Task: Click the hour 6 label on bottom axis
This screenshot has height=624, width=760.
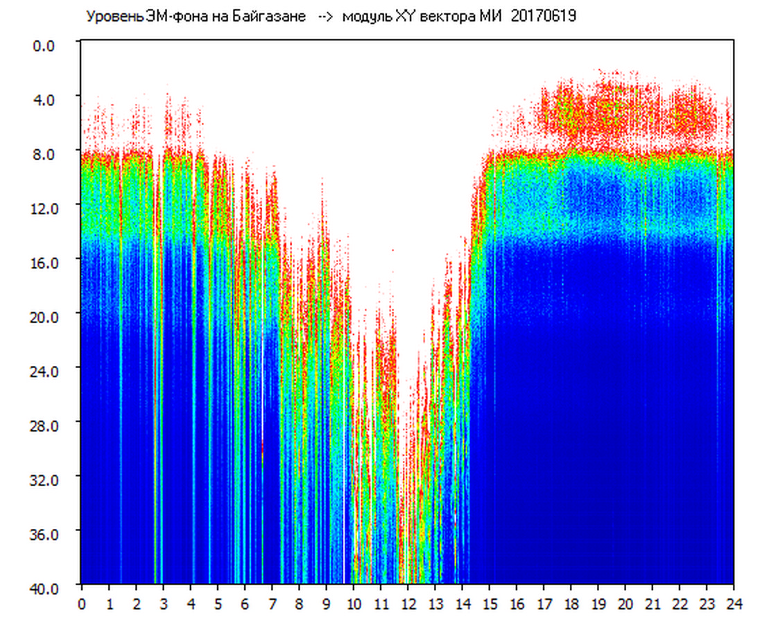Action: 245,604
